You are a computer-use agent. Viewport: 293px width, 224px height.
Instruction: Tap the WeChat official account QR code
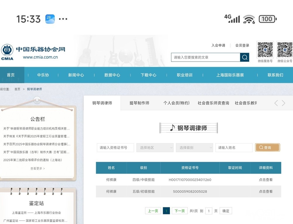(x=285, y=50)
